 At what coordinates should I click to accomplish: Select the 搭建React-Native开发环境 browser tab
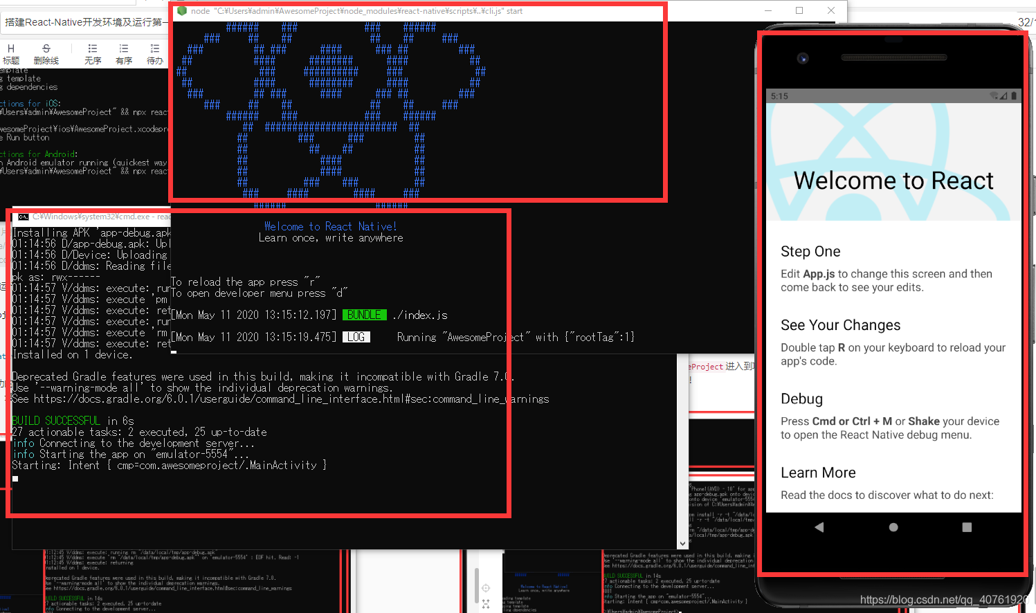84,22
